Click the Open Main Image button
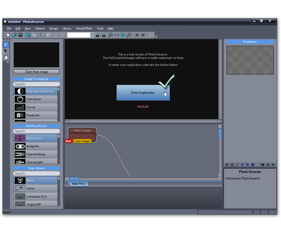The image size is (281, 234). (x=37, y=72)
